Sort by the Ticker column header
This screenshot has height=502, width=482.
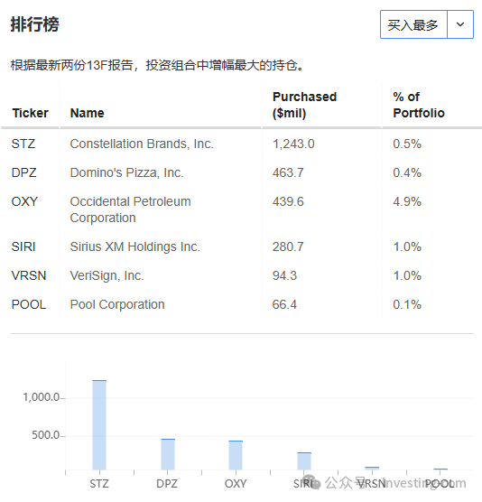click(x=30, y=113)
